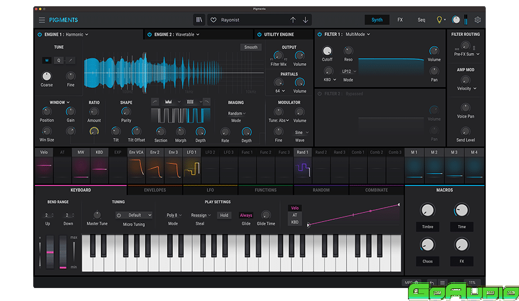Open Random imaging mode dropdown

pos(237,113)
